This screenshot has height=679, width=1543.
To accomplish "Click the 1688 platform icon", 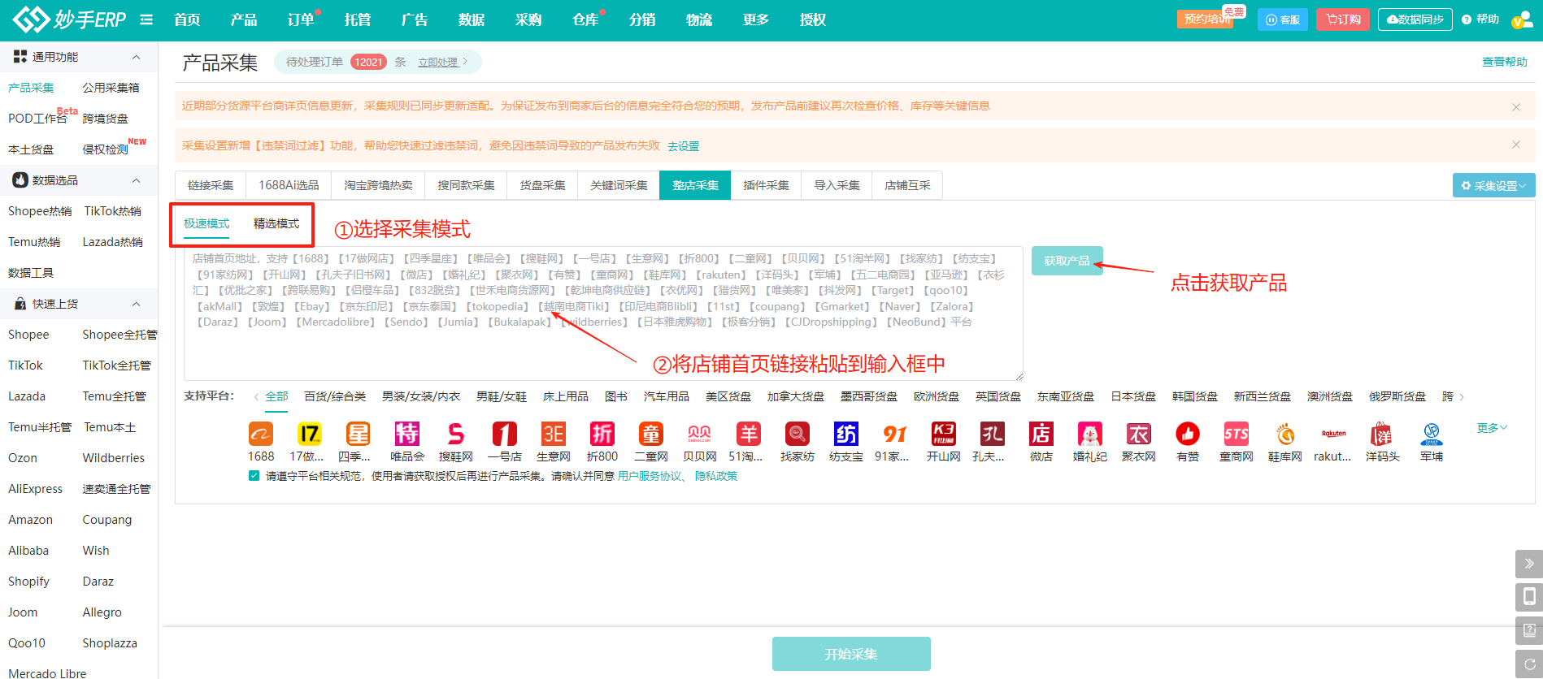I will [261, 435].
